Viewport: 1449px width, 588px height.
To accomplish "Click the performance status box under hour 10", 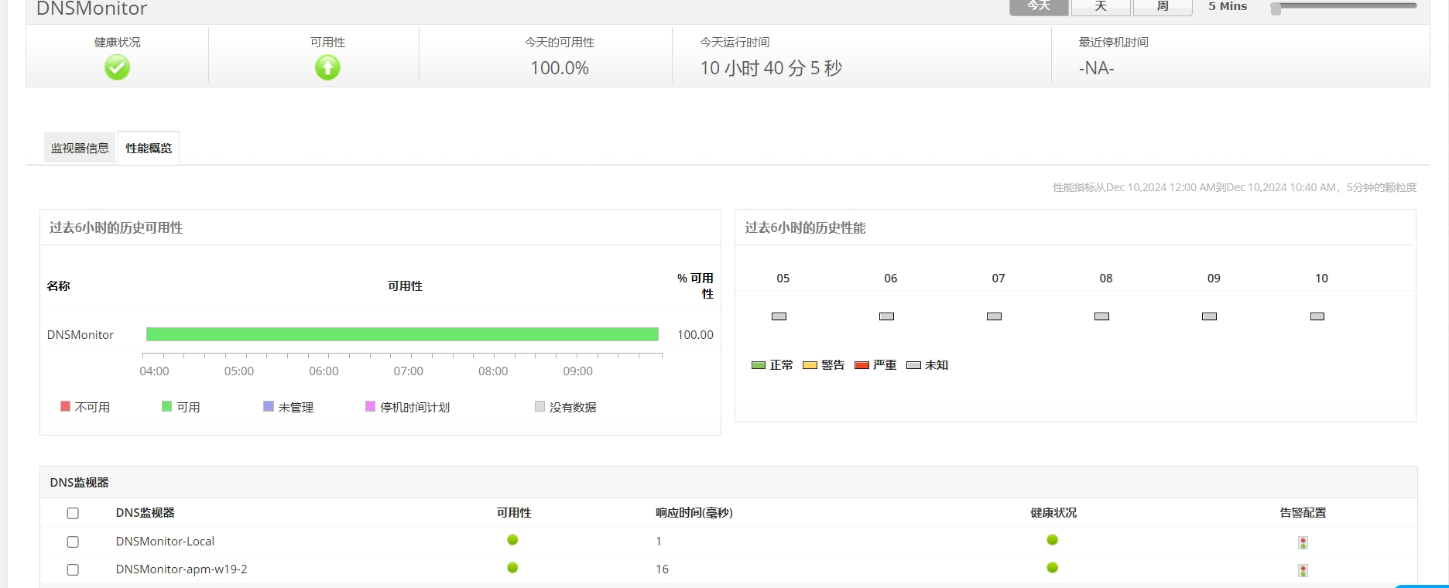I will [x=1317, y=316].
